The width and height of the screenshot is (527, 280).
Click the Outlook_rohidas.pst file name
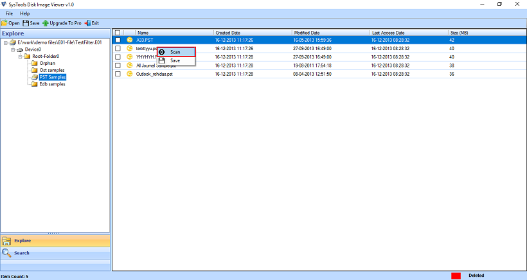click(154, 74)
